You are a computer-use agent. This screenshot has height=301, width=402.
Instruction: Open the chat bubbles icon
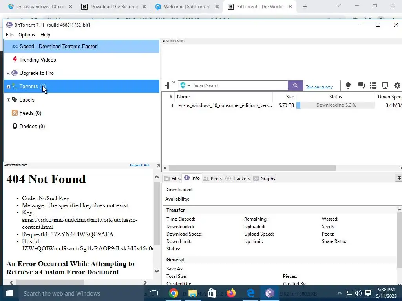coord(362,85)
